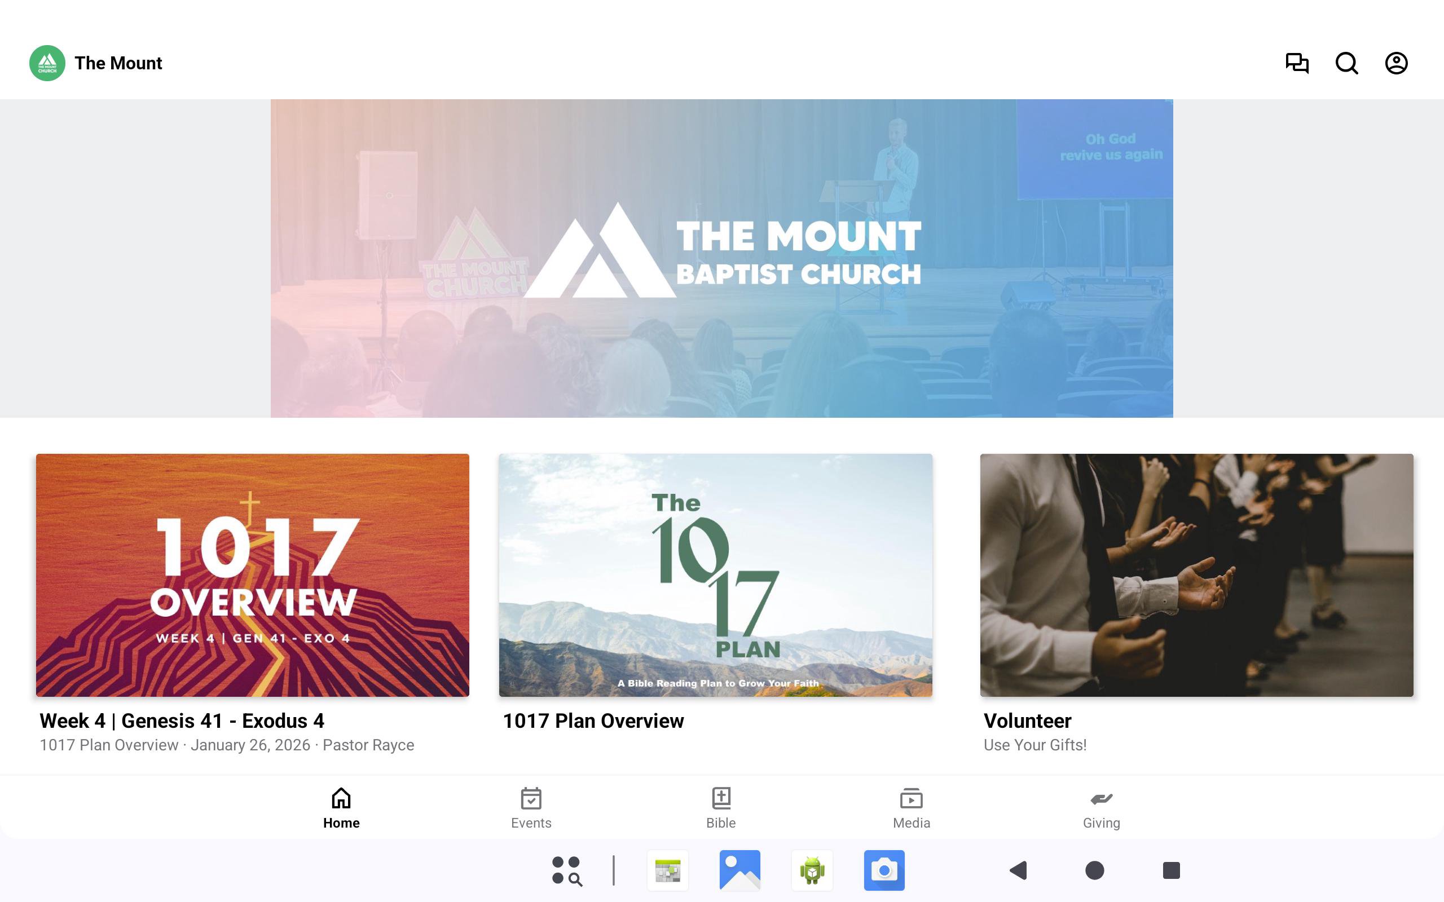This screenshot has height=902, width=1444.
Task: Launch the Camera app in taskbar
Action: point(884,870)
